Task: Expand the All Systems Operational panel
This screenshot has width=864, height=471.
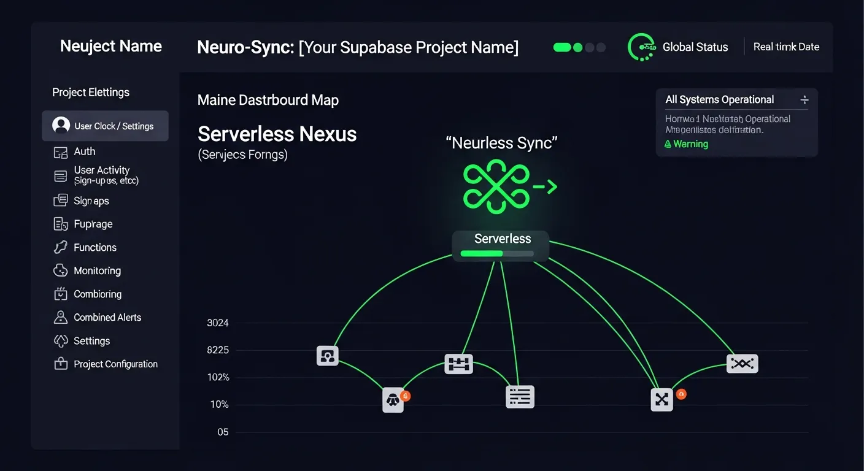Action: (x=804, y=100)
